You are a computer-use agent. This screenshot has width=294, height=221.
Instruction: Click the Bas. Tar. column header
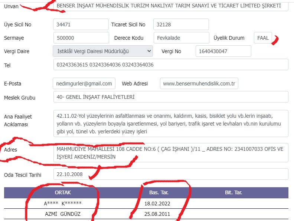click(159, 192)
